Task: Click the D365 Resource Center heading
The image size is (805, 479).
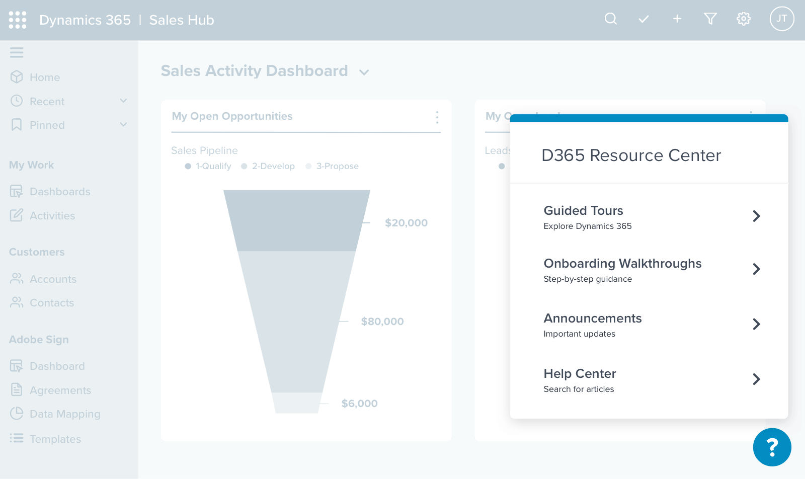Action: click(x=631, y=155)
